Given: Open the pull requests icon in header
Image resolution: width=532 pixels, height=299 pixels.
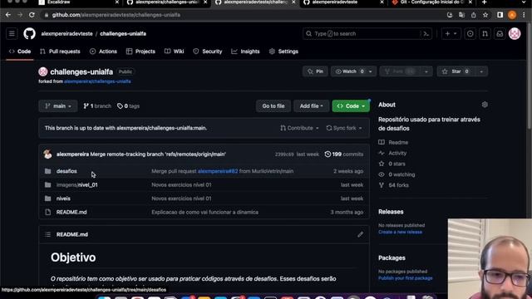Looking at the screenshot, I should tap(485, 33).
